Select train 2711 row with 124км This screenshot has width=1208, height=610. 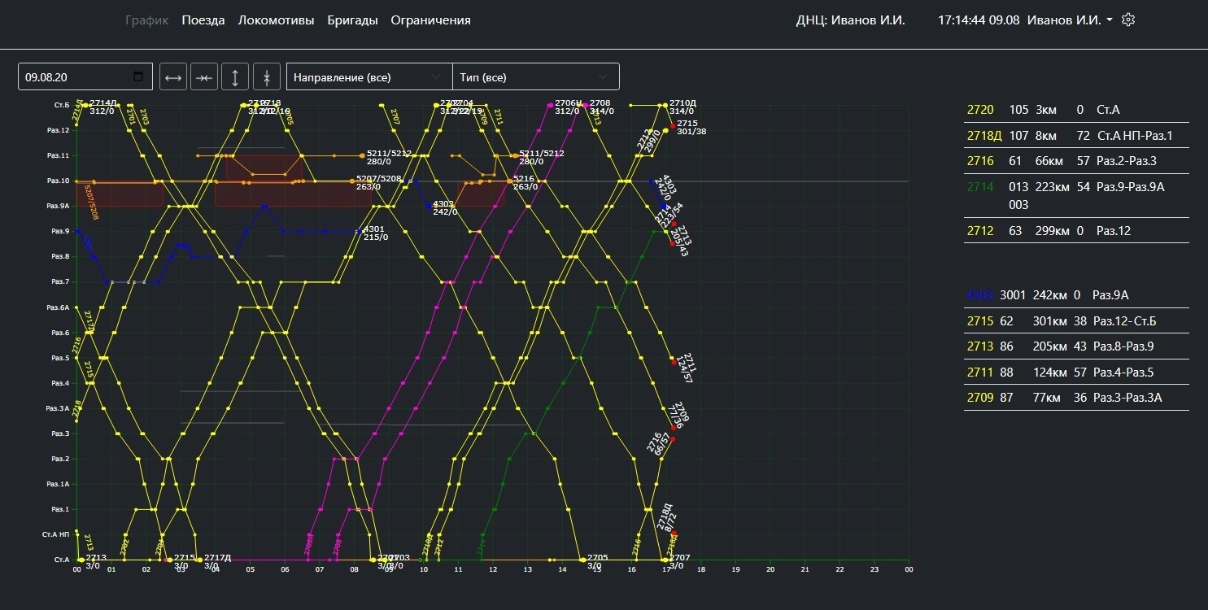(1076, 372)
